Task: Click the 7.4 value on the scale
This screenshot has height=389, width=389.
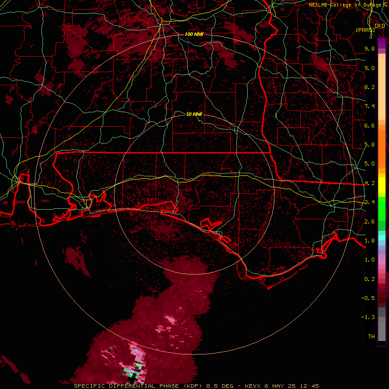Action: tap(370, 106)
